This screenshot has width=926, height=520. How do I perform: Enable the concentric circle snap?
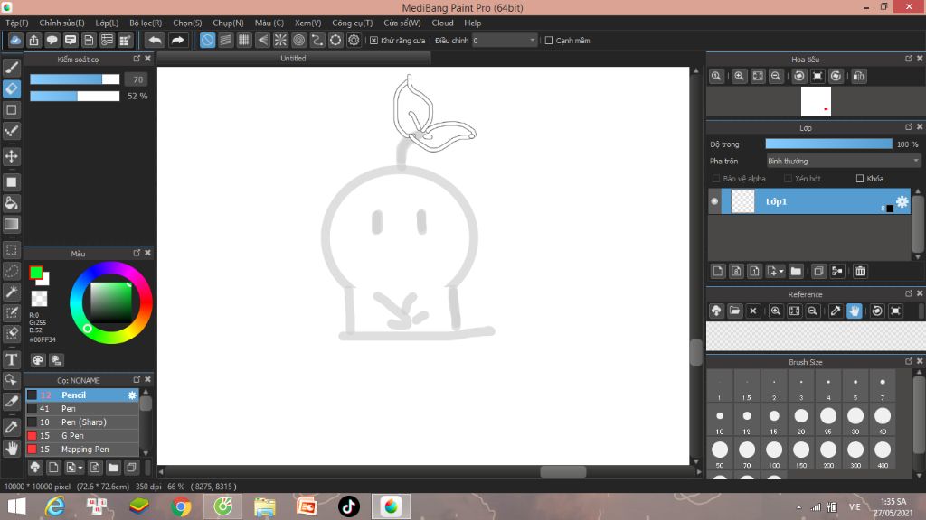click(298, 40)
